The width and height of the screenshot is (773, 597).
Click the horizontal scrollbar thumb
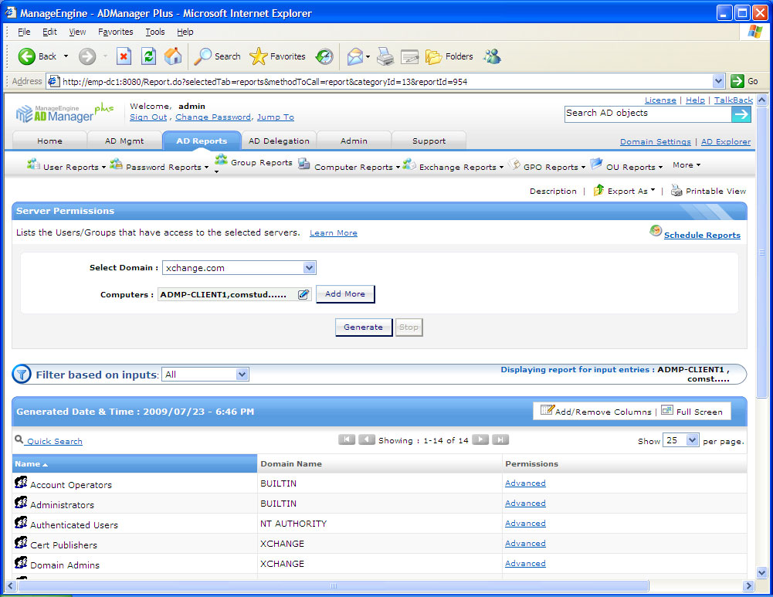click(x=334, y=585)
